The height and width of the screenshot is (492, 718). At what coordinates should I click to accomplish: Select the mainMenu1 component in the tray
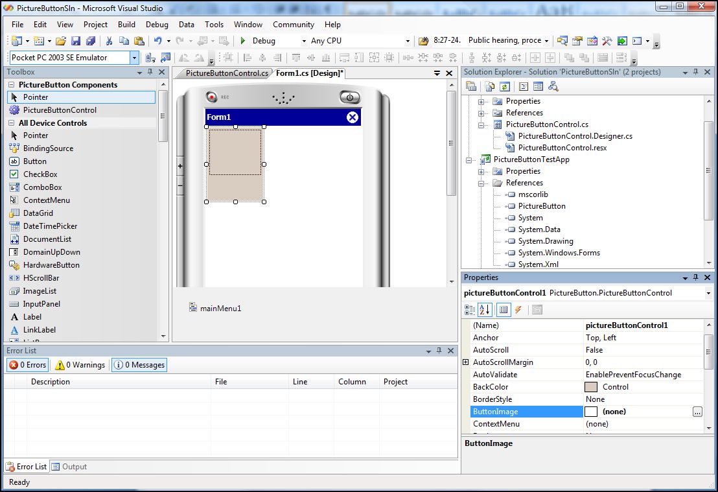coord(214,309)
